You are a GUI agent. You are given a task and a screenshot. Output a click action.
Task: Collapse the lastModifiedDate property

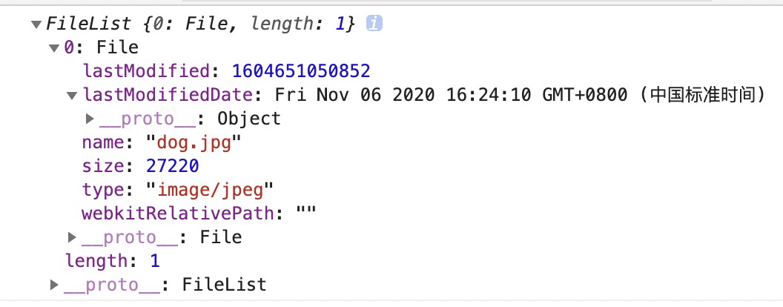(x=71, y=96)
